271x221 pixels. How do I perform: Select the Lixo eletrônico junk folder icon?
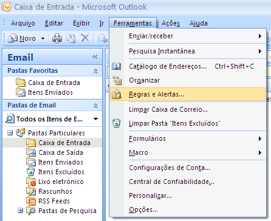pos(31,182)
